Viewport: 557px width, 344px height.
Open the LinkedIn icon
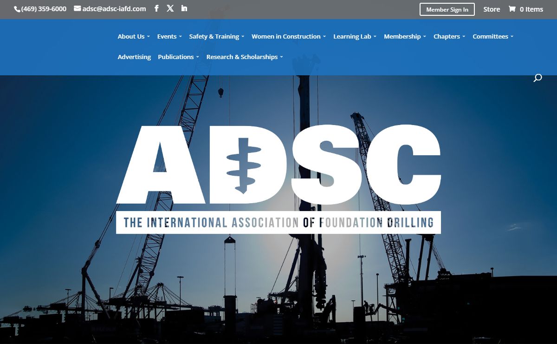pos(184,8)
